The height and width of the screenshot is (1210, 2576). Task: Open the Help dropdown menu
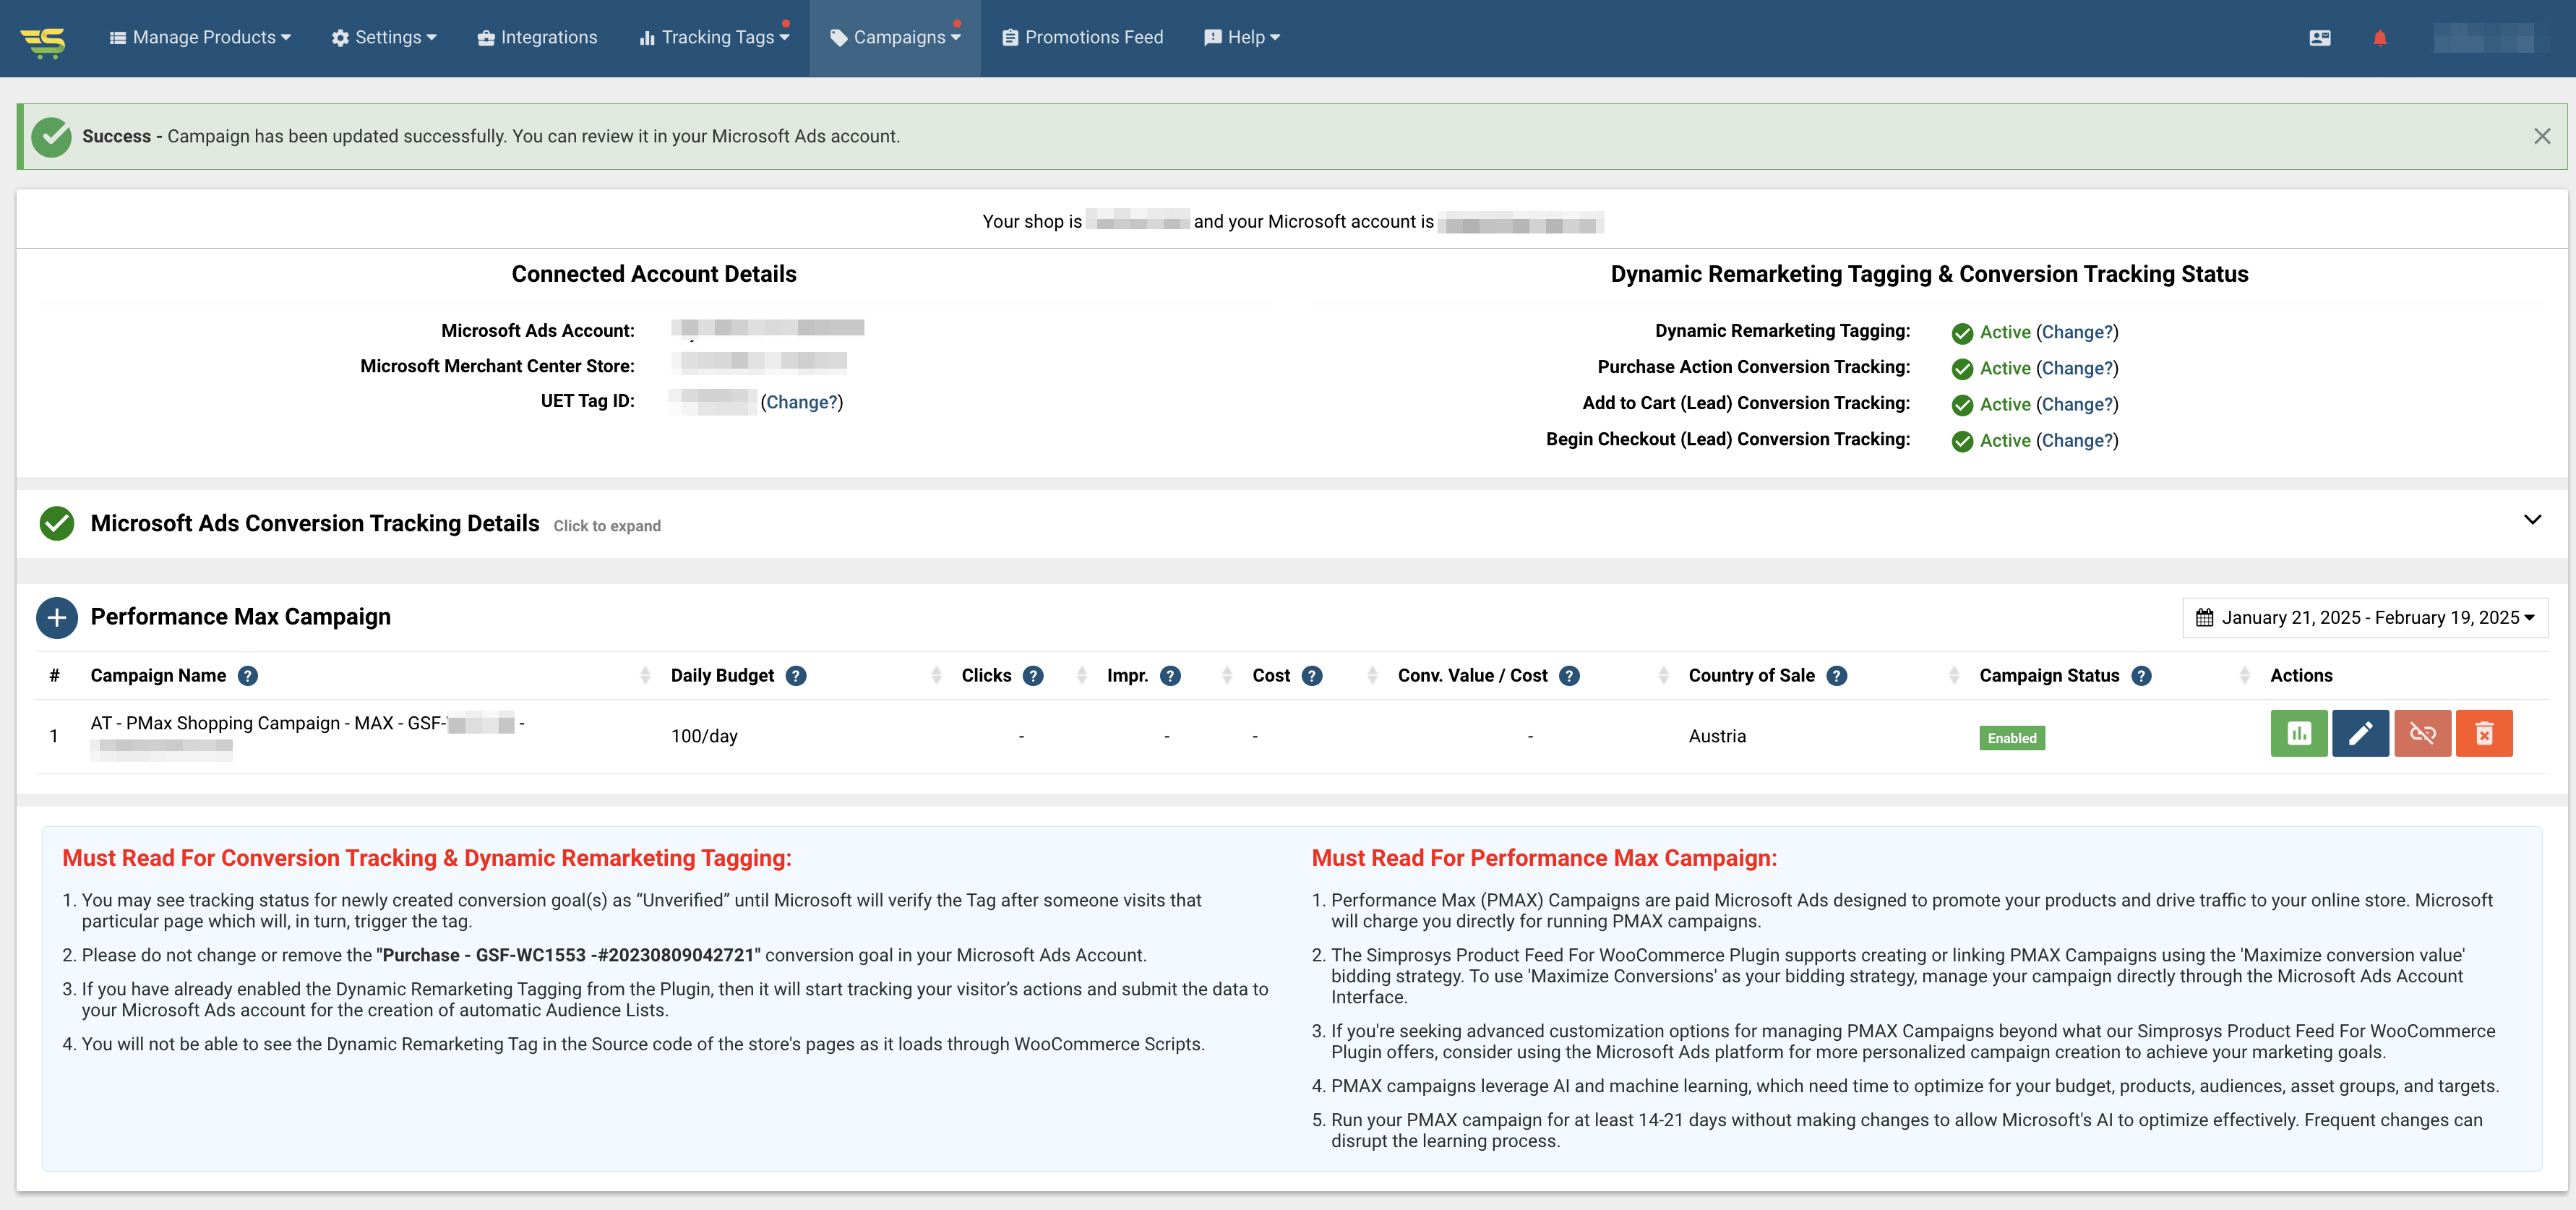point(1242,37)
